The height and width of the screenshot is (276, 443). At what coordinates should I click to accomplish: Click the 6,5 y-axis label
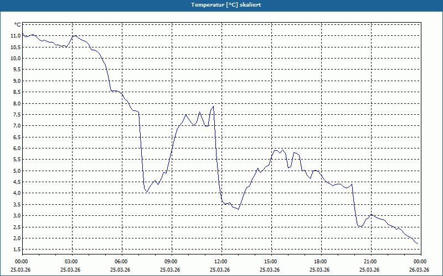pyautogui.click(x=17, y=137)
